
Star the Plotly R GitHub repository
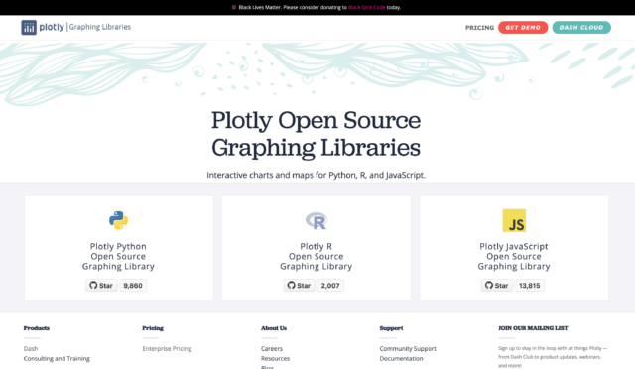tap(300, 285)
